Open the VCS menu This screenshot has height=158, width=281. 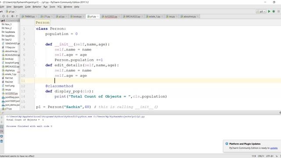pyautogui.click(x=59, y=7)
